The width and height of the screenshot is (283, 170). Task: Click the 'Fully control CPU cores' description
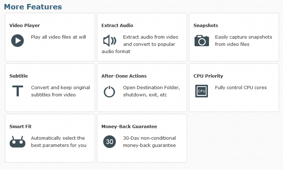(241, 87)
